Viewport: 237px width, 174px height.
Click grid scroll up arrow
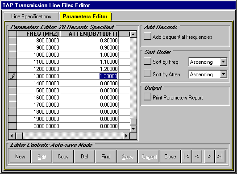click(x=133, y=34)
